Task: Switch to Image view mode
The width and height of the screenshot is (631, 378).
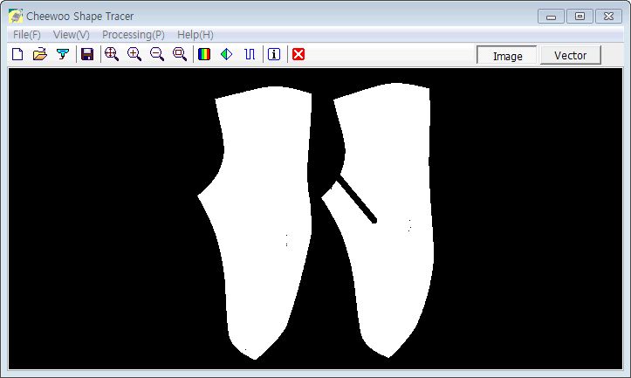Action: point(507,55)
